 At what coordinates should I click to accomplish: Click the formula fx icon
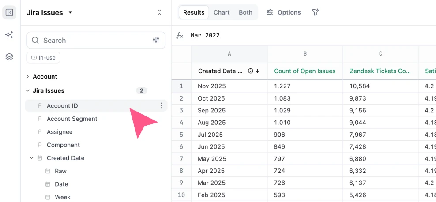click(x=180, y=35)
